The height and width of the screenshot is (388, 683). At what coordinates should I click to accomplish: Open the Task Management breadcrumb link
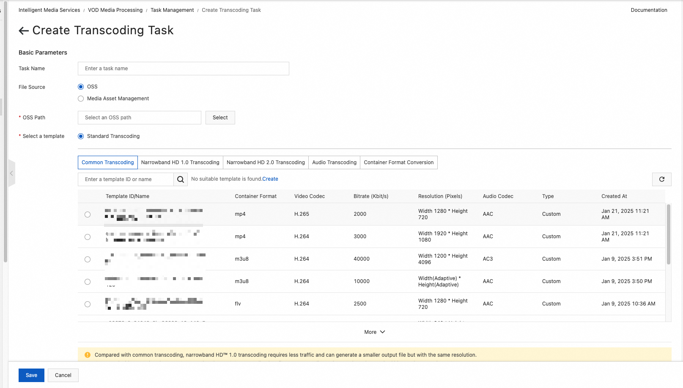172,10
